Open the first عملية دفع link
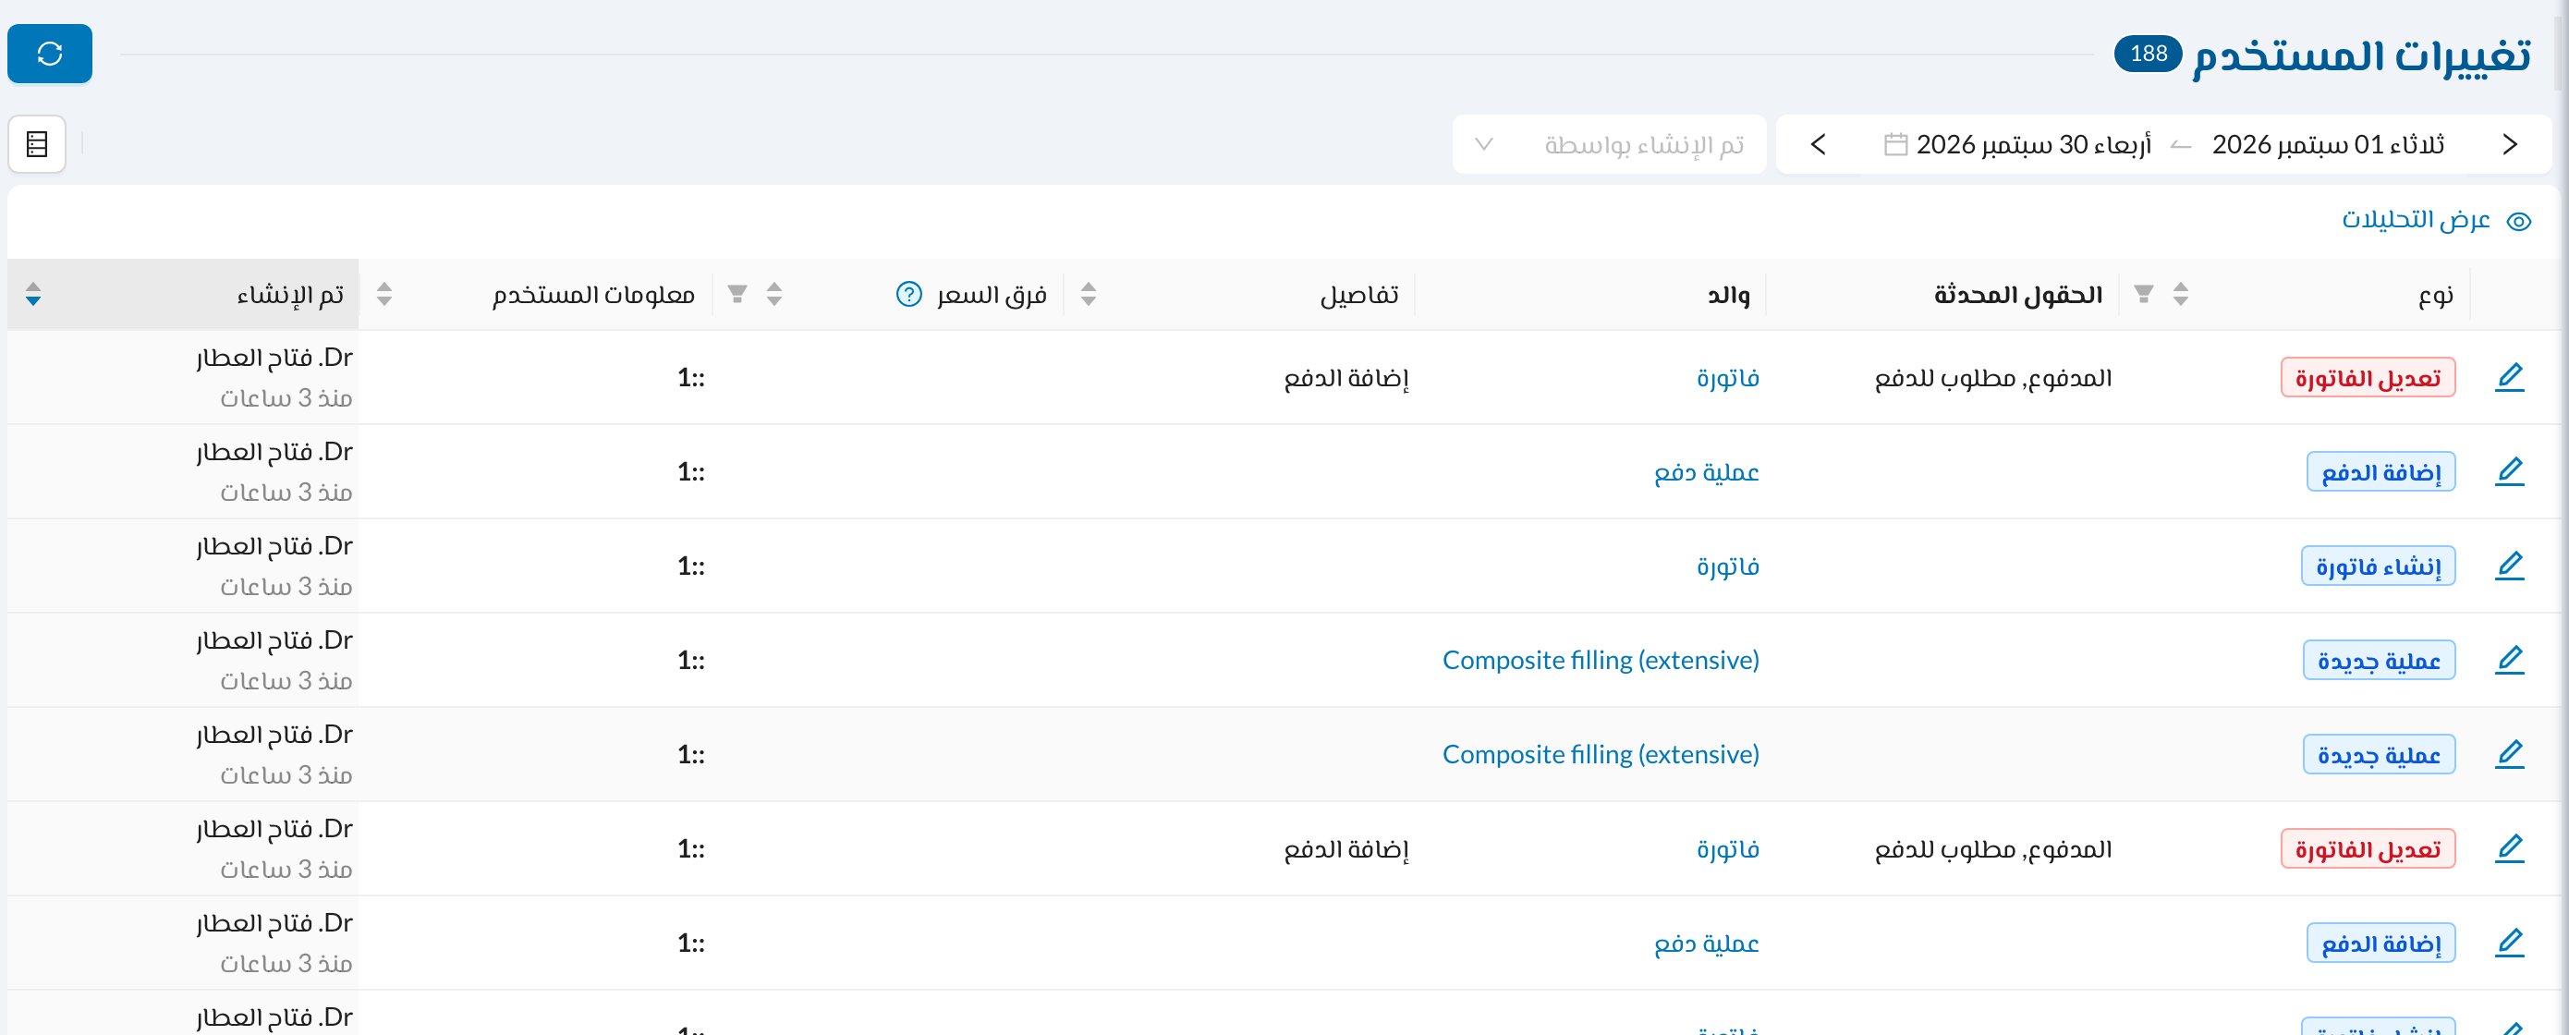Viewport: 2569px width, 1035px height. (1706, 471)
